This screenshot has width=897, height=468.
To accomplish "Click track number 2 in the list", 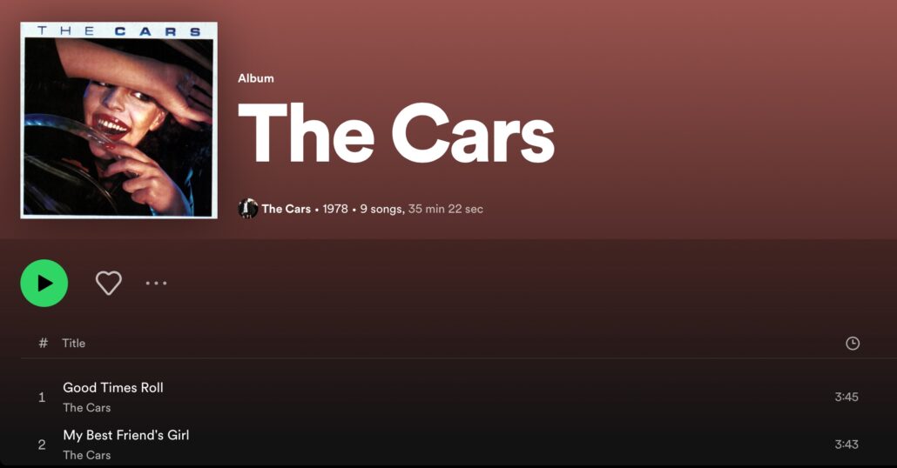I will (42, 445).
